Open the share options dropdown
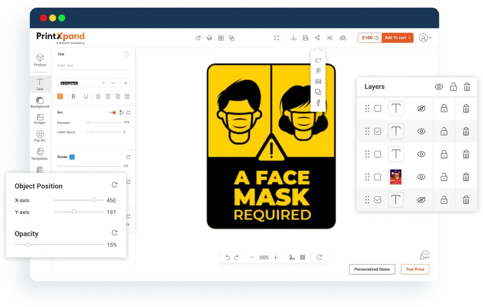Image resolution: width=483 pixels, height=307 pixels. (x=318, y=38)
